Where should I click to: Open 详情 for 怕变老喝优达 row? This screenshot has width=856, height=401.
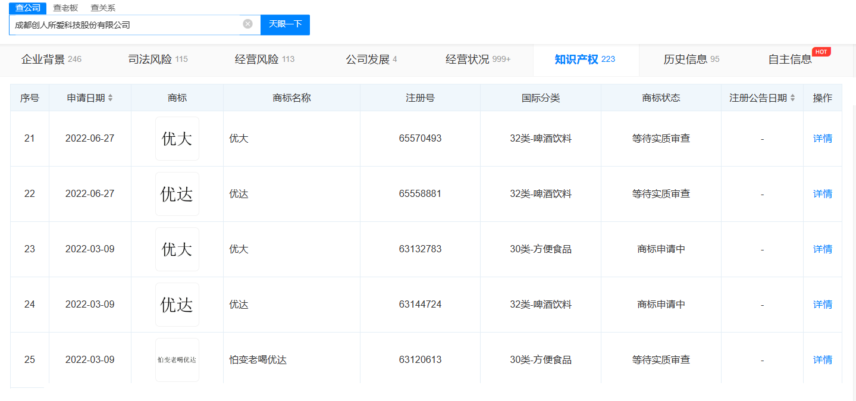[x=822, y=360]
